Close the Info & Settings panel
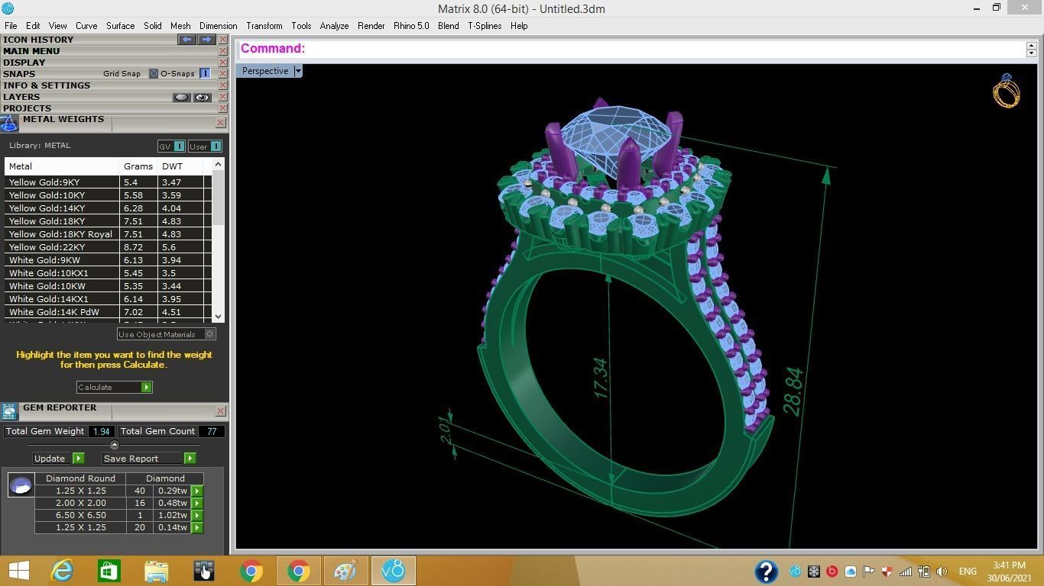The width and height of the screenshot is (1044, 586). coord(222,85)
